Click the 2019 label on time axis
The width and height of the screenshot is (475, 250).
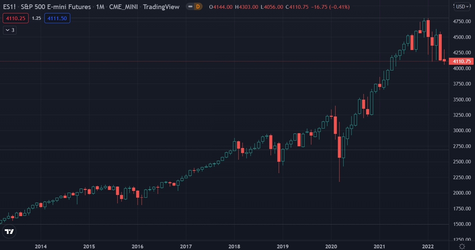pyautogui.click(x=283, y=247)
